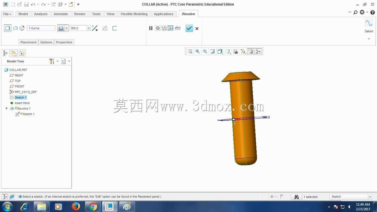
Task: Open Firefox from the taskbar
Action: 76,206
